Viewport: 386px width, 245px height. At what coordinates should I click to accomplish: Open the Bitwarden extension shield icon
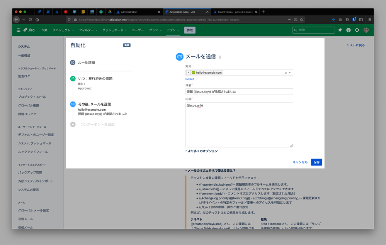coord(354,19)
